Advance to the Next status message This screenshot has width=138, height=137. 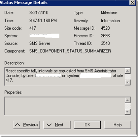pos(57,125)
